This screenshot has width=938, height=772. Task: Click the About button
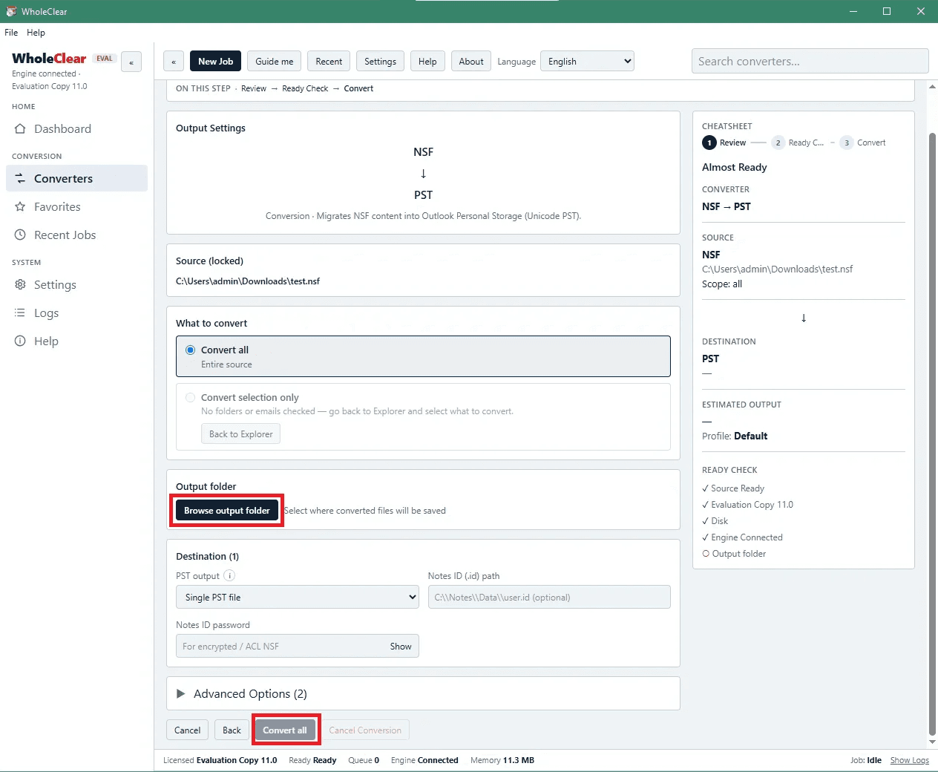(x=471, y=62)
